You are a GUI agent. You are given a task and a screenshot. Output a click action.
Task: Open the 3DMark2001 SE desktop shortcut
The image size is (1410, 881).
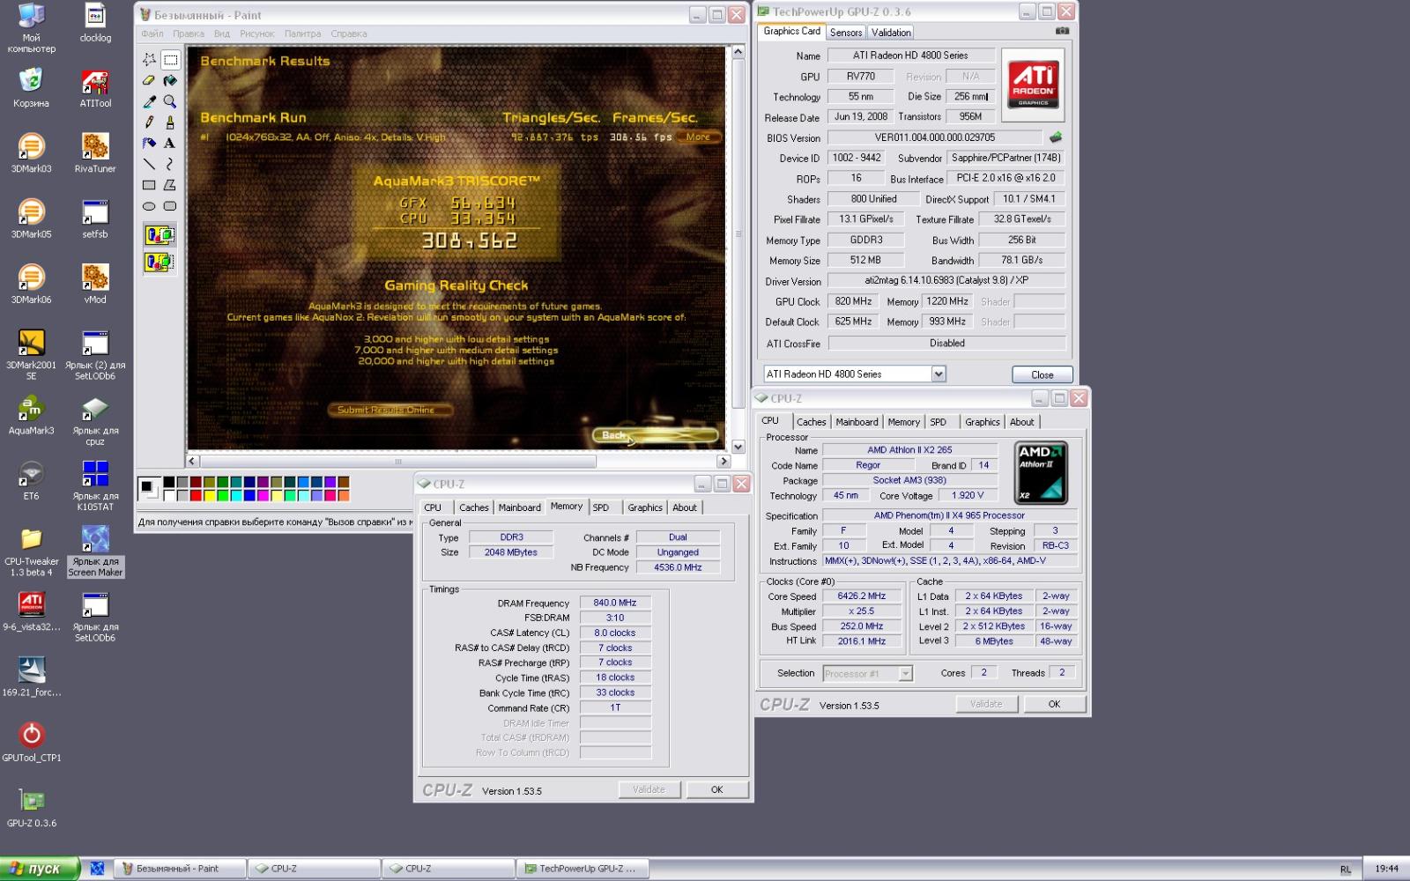pos(31,353)
